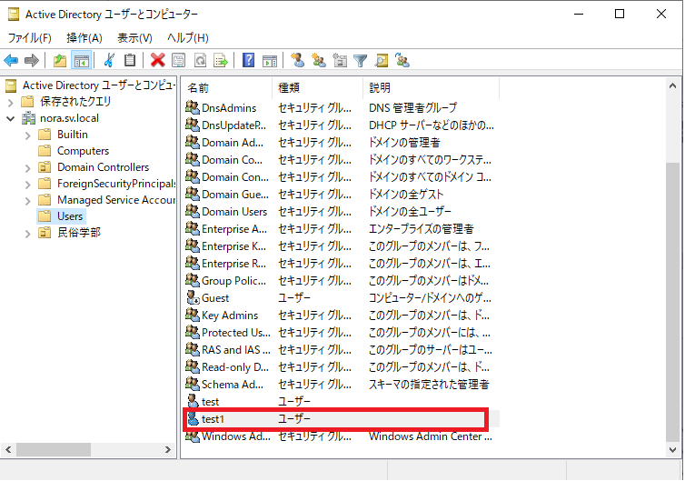Image resolution: width=685 pixels, height=481 pixels.
Task: Select the DnsUpdateP... group row
Action: click(x=342, y=125)
